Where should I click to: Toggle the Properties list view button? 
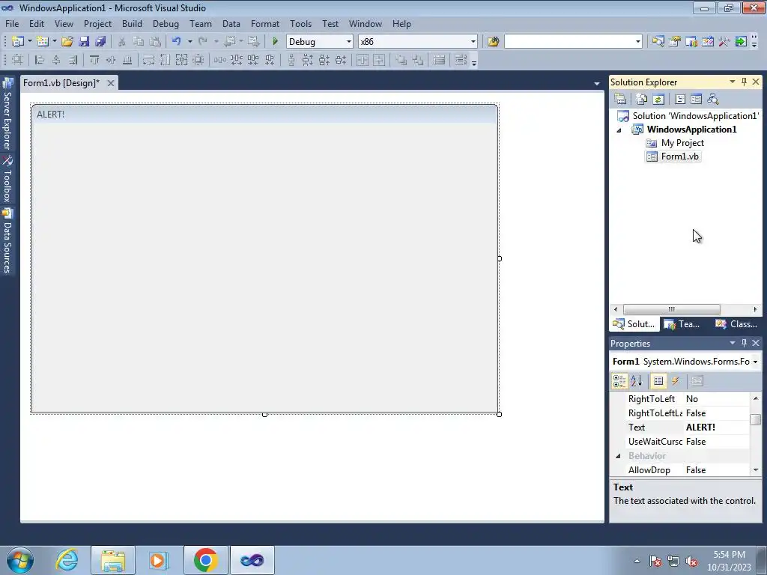click(x=658, y=381)
